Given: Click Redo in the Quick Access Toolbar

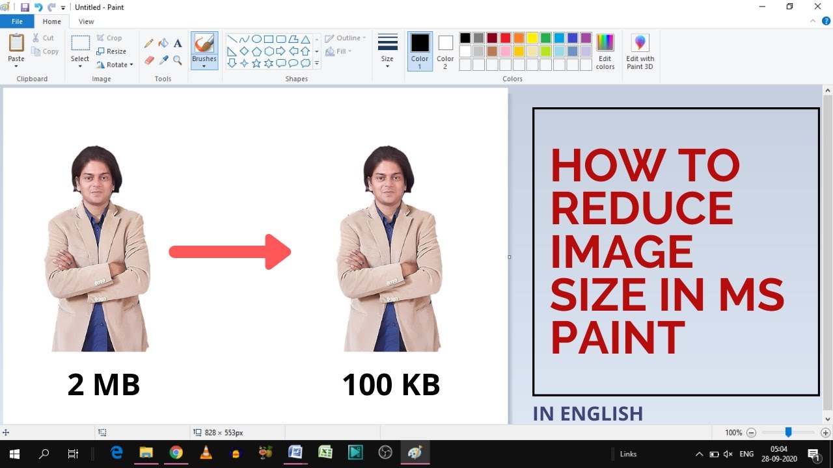Looking at the screenshot, I should pos(51,7).
